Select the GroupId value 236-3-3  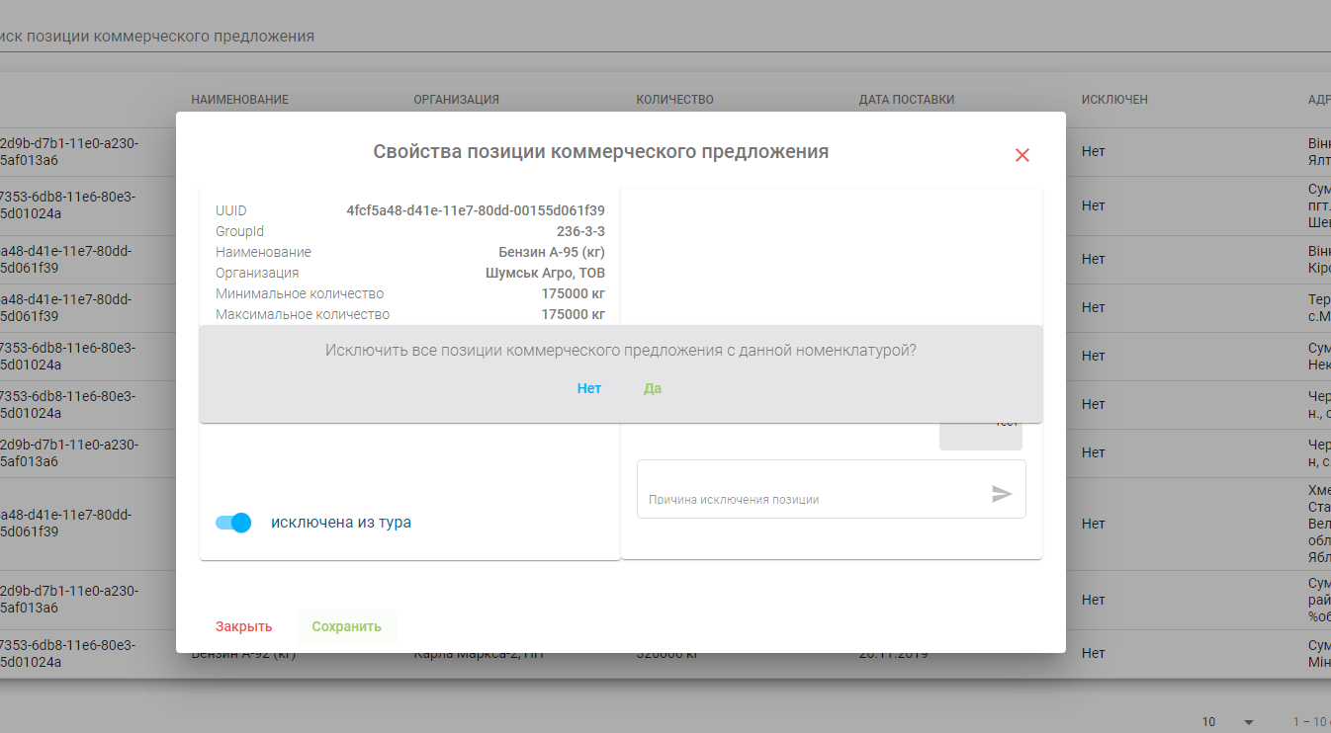(580, 231)
